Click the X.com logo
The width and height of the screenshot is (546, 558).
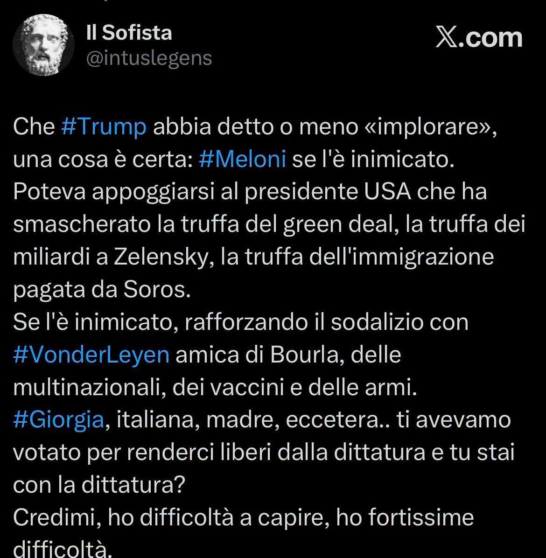point(479,38)
